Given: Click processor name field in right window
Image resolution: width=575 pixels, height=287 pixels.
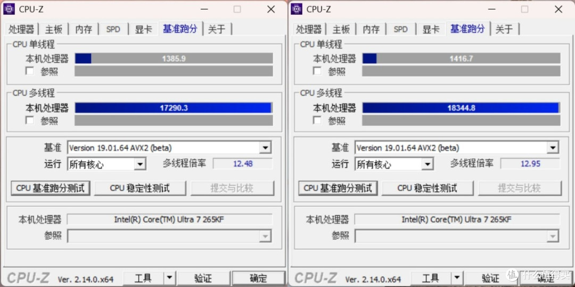Looking at the screenshot, I should [457, 220].
